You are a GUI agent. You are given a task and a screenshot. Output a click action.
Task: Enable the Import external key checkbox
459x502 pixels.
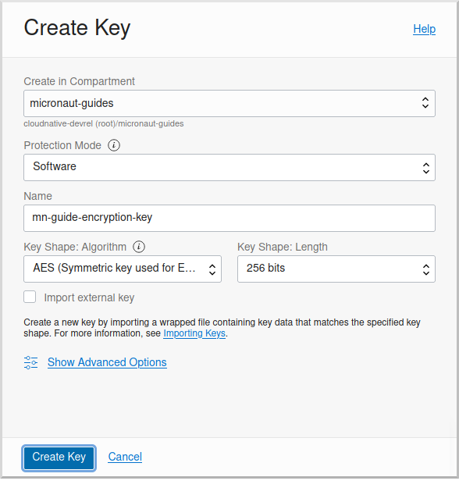(x=30, y=297)
